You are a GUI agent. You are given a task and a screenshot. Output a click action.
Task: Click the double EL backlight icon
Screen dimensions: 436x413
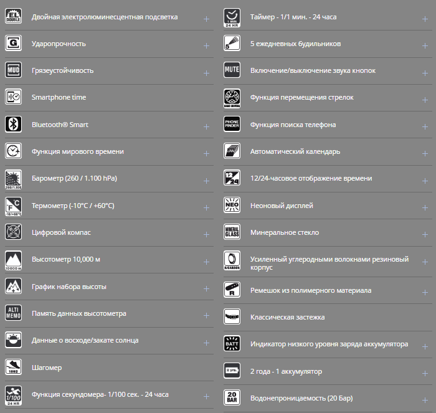[13, 17]
